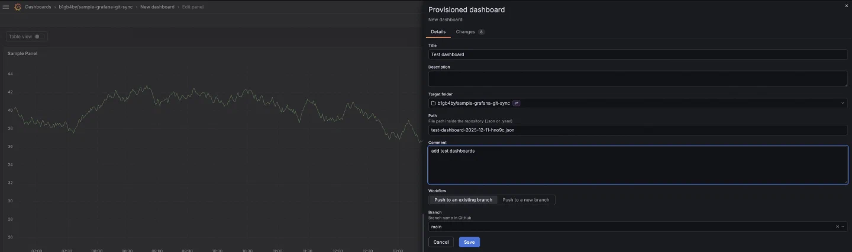852x252 pixels.
Task: Click the Provisioned dashboard heading
Action: 466,9
